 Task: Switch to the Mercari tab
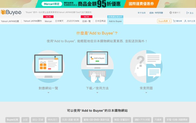(x=48, y=21)
